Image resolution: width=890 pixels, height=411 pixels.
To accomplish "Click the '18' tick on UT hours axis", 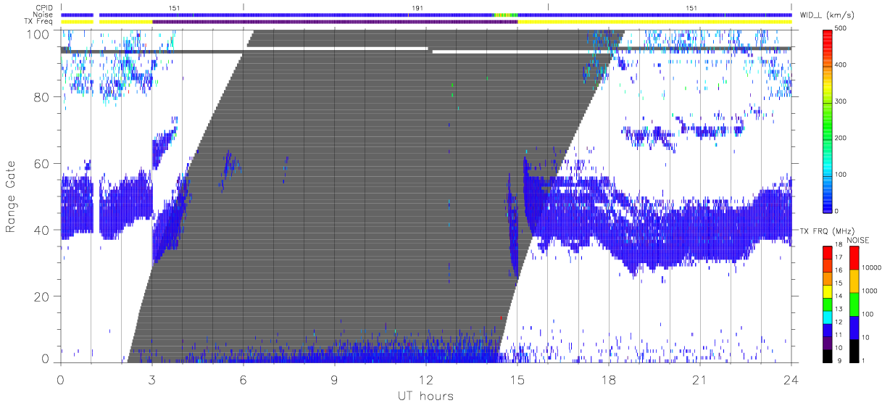I will pos(608,379).
